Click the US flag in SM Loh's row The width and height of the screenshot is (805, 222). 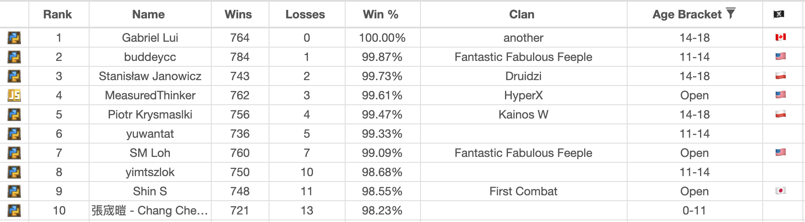coord(780,152)
